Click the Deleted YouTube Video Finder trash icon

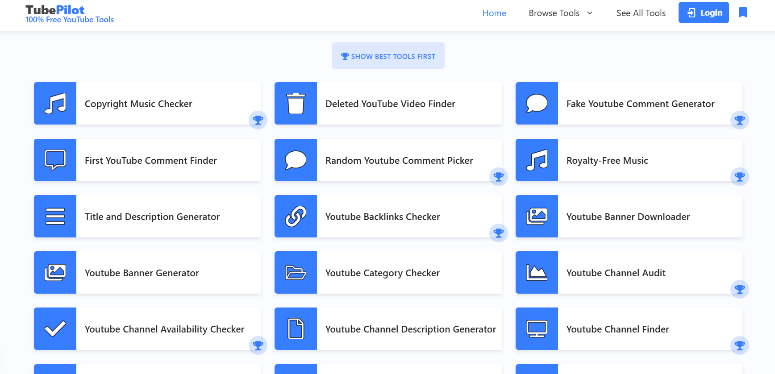point(296,104)
